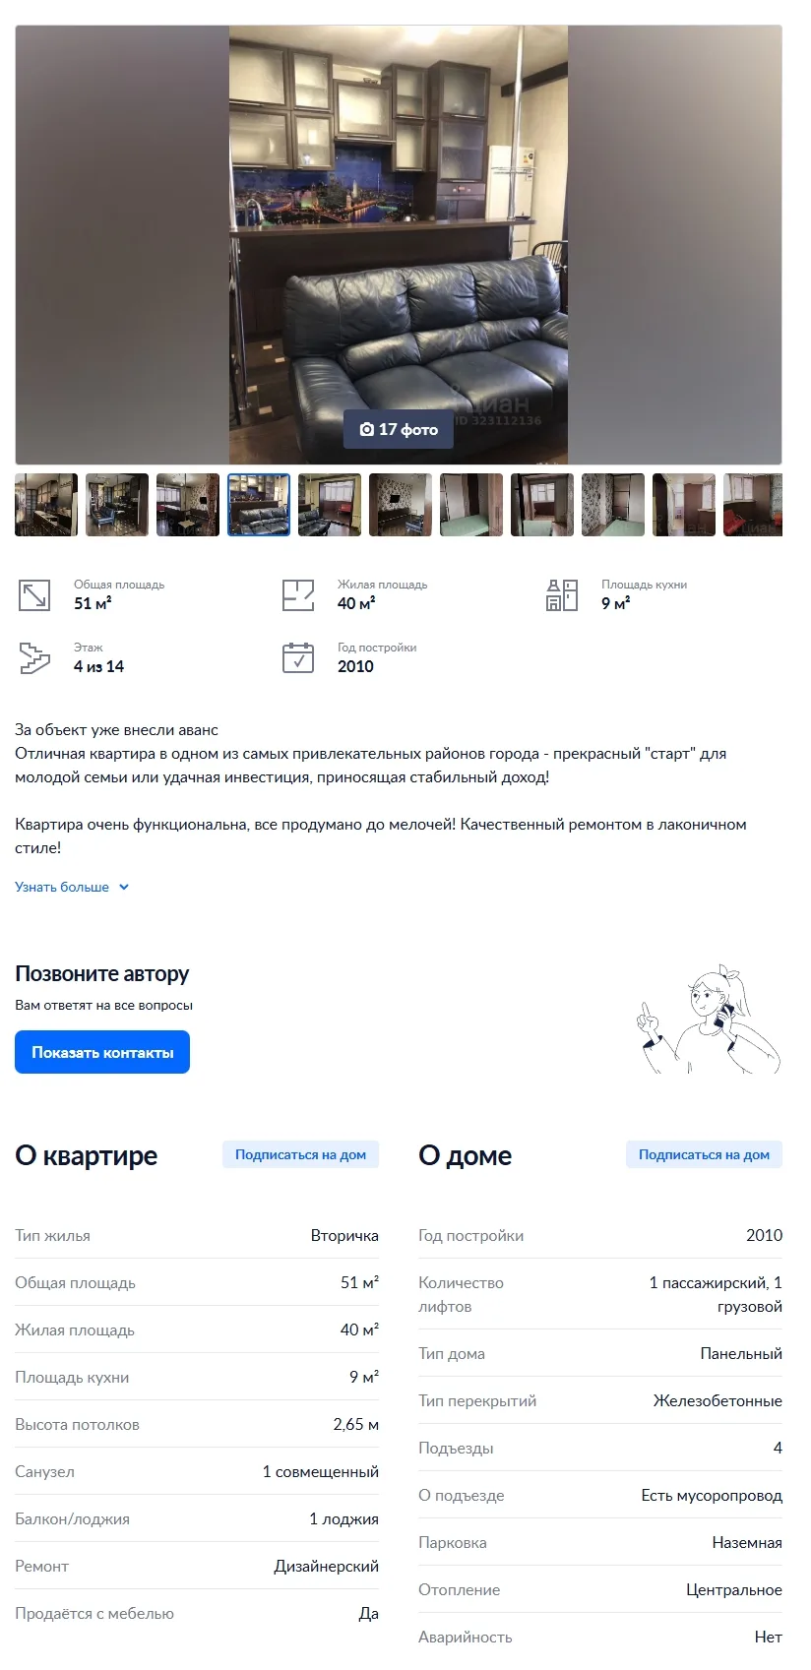Select the second photo thumbnail
The image size is (811, 1670).
click(117, 505)
